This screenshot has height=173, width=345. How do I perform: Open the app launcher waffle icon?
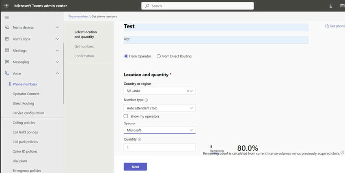6,6
